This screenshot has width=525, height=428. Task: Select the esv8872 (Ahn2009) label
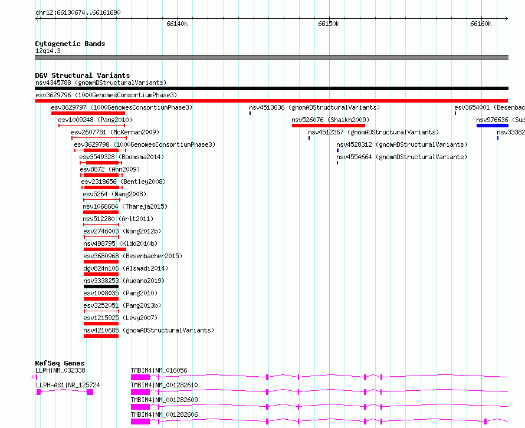tap(110, 169)
